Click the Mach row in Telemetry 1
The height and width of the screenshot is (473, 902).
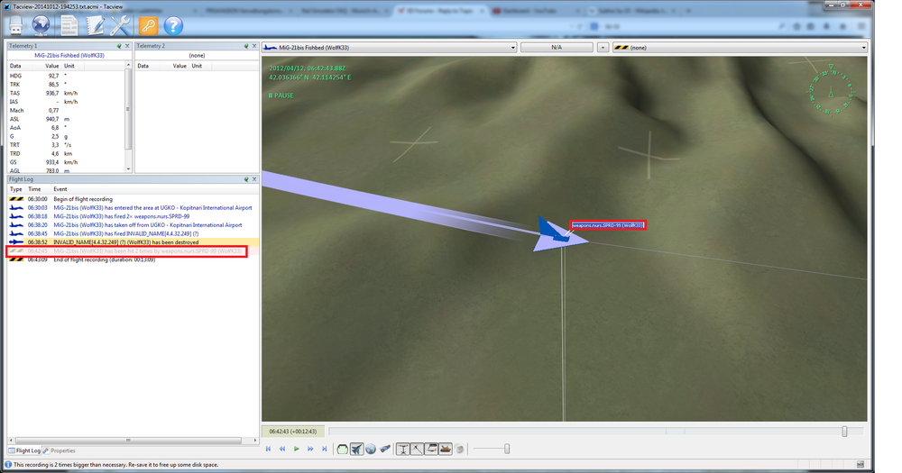click(66, 110)
